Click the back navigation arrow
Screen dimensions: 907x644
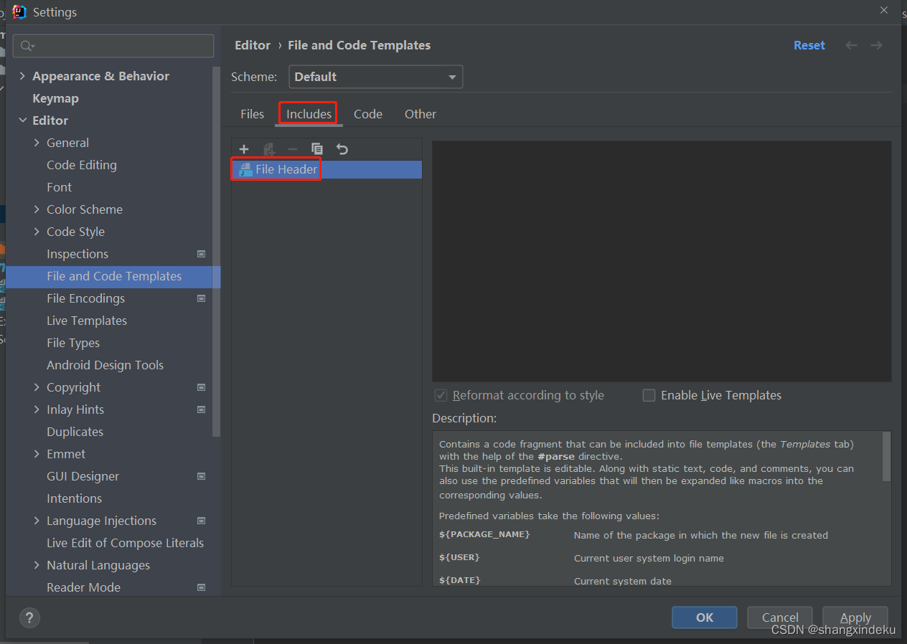(851, 45)
